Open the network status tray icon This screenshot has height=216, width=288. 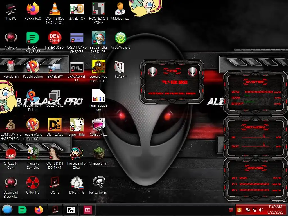pos(254,210)
